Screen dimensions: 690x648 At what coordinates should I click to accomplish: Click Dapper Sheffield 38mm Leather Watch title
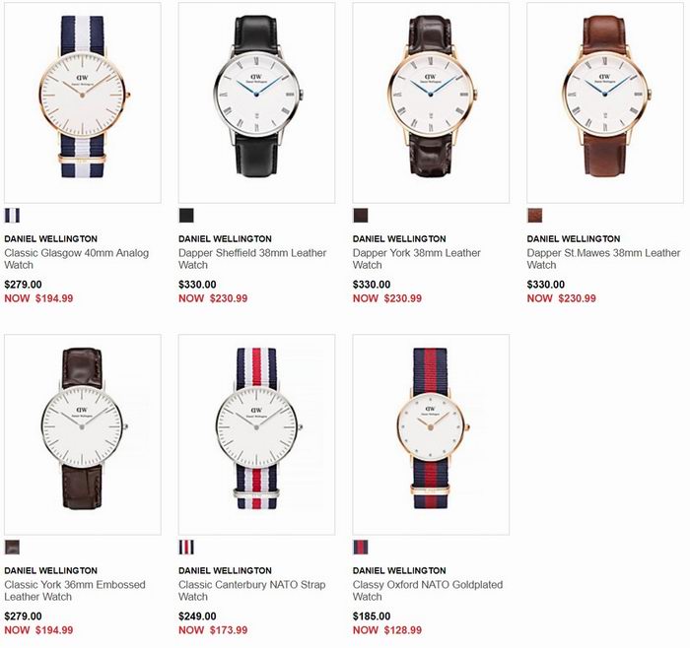252,259
